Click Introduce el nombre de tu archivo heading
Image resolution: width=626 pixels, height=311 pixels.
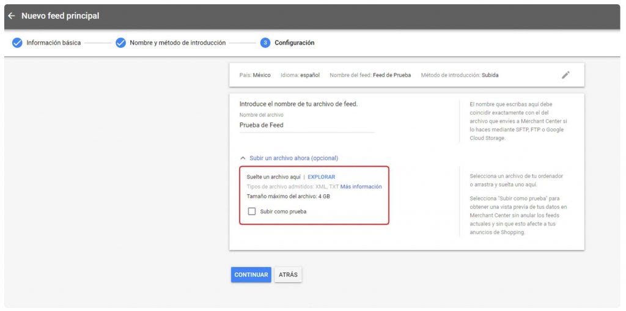[298, 104]
